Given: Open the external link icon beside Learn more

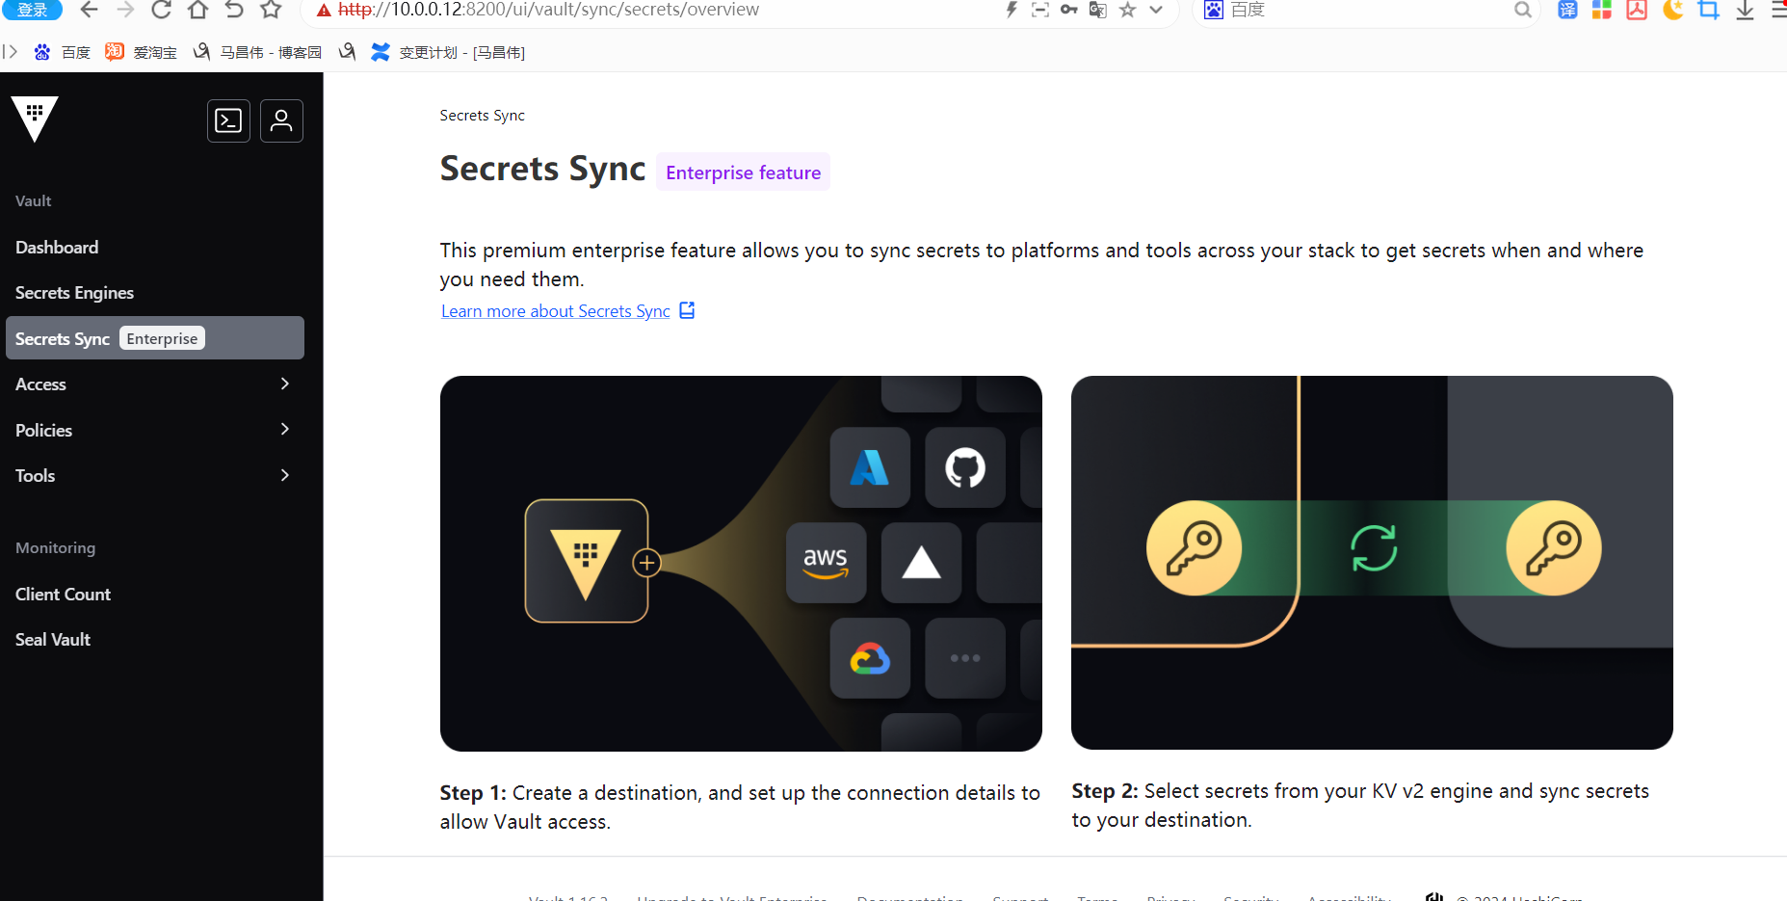Looking at the screenshot, I should [687, 310].
